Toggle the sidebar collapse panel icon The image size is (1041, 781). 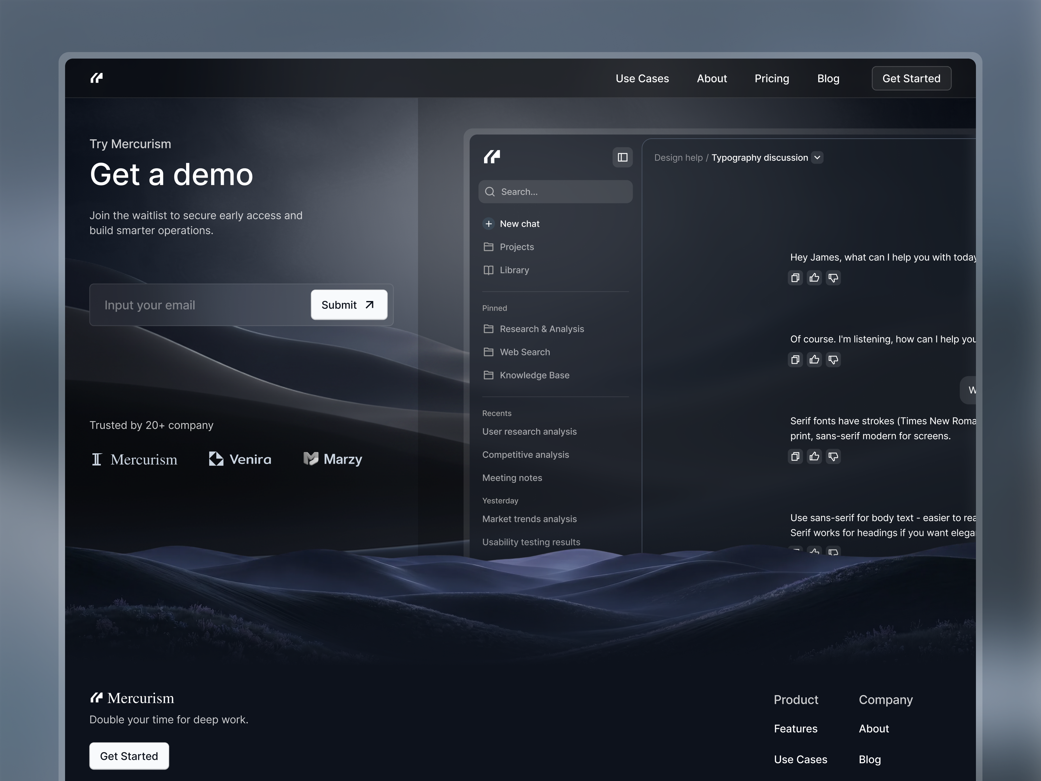pos(622,157)
